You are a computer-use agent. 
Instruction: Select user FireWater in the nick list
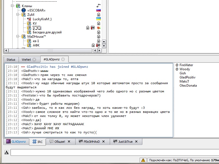tap(186, 65)
